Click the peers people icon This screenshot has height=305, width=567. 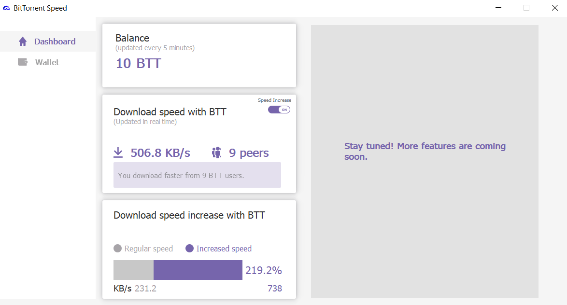click(x=216, y=152)
